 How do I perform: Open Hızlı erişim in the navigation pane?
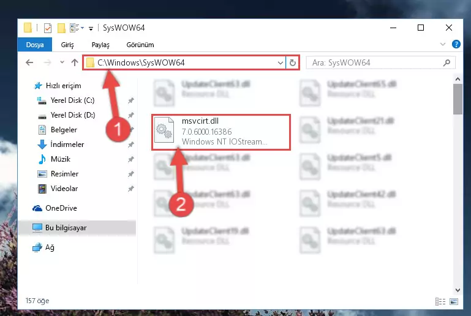(x=58, y=86)
